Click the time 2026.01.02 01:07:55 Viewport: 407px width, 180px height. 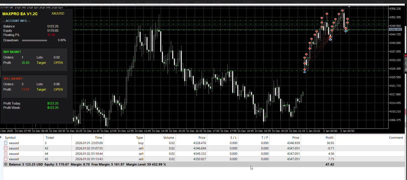coord(89,148)
